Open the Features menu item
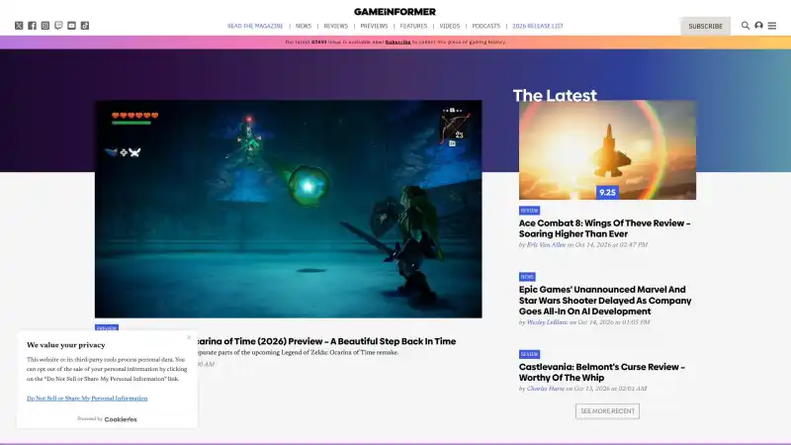The width and height of the screenshot is (791, 445). pyautogui.click(x=413, y=26)
